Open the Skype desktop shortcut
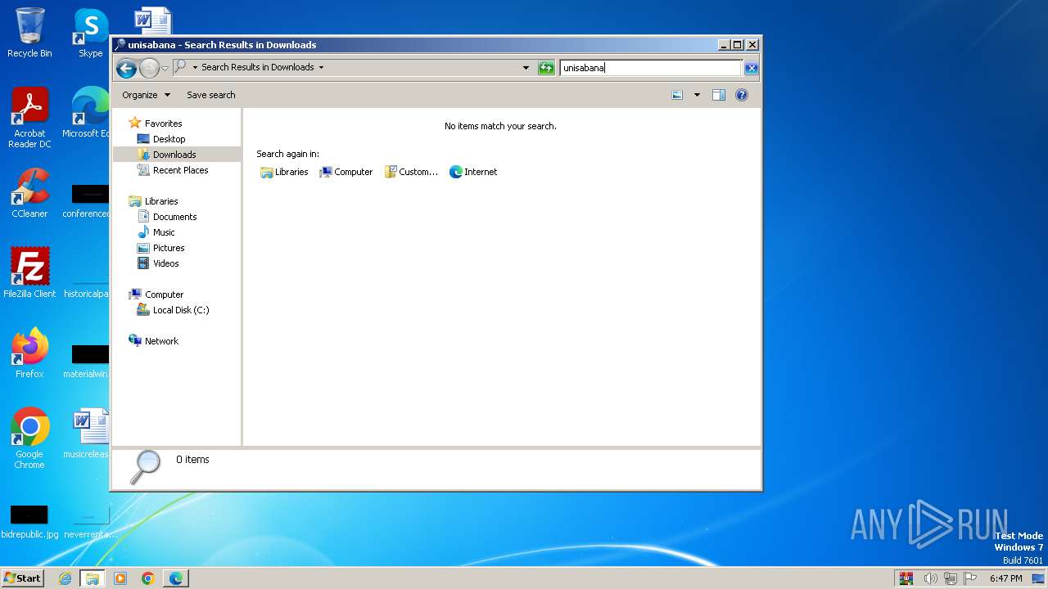The height and width of the screenshot is (589, 1048). click(90, 33)
